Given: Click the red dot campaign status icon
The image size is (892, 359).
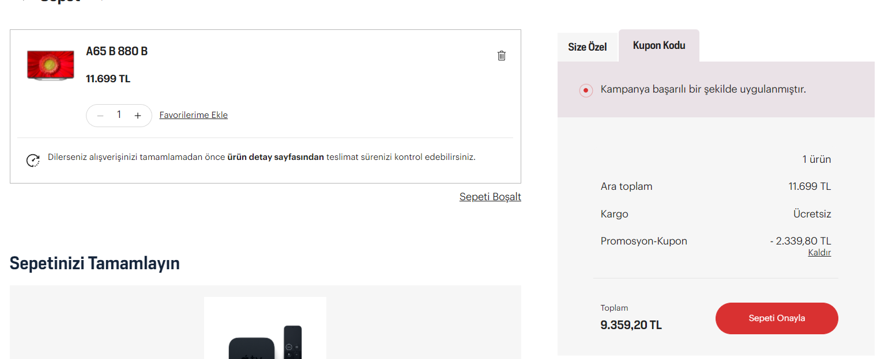Looking at the screenshot, I should (x=586, y=90).
